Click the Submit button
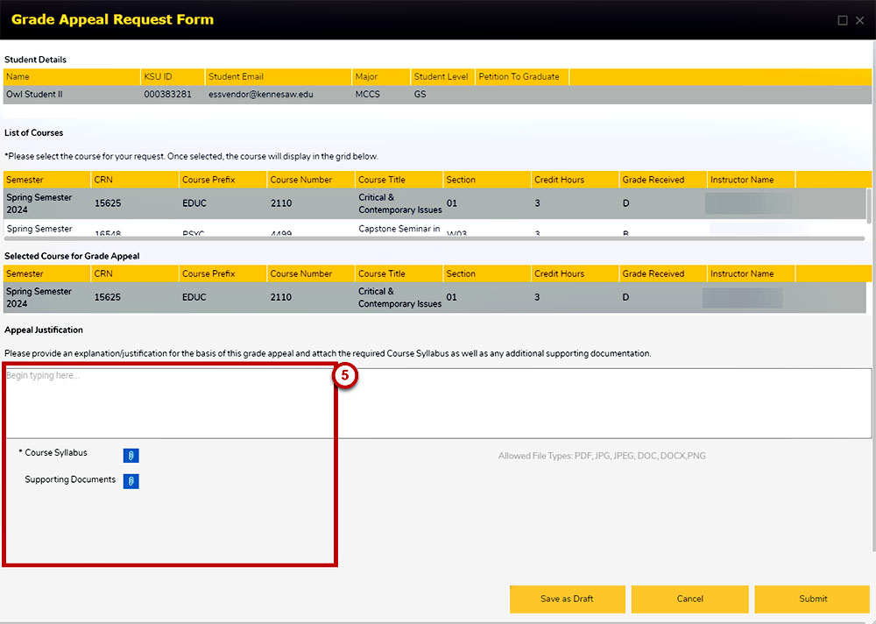The height and width of the screenshot is (624, 876). [x=812, y=599]
